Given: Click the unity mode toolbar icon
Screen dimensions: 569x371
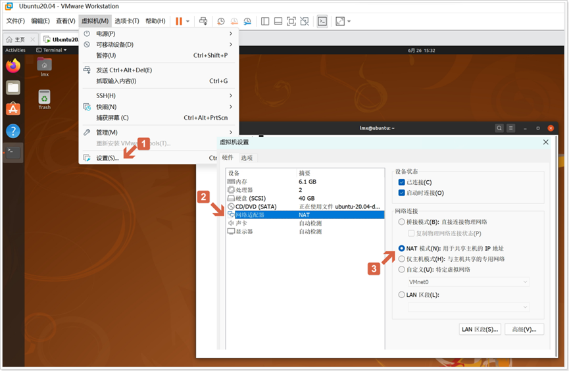Looking at the screenshot, I should tap(305, 22).
